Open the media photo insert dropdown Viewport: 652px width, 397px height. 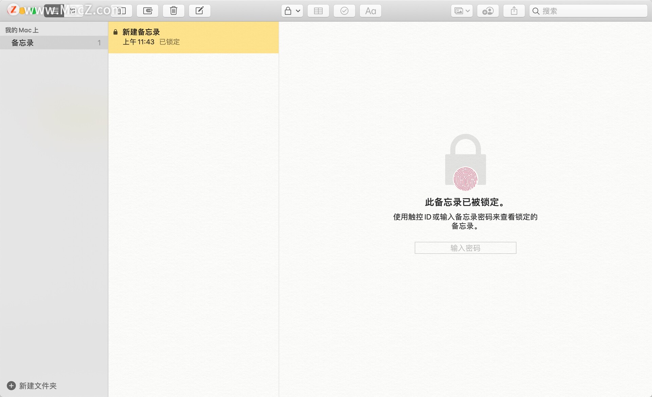click(462, 11)
